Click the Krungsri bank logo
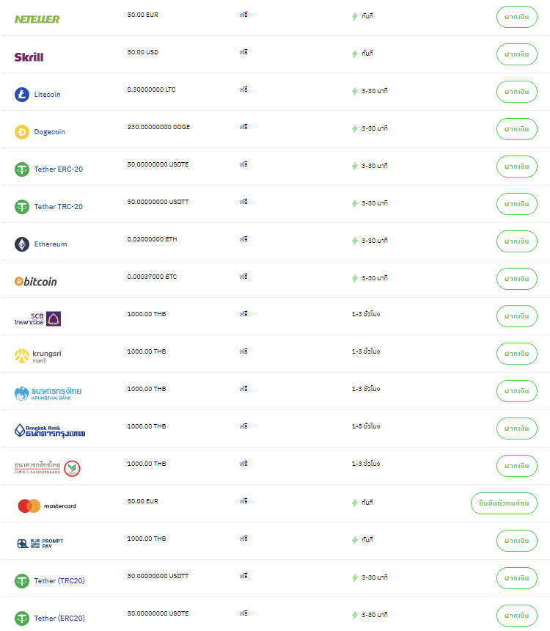The height and width of the screenshot is (631, 550). tap(37, 356)
